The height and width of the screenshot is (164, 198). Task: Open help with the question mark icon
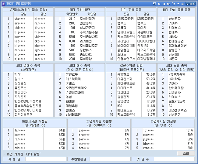(178, 3)
